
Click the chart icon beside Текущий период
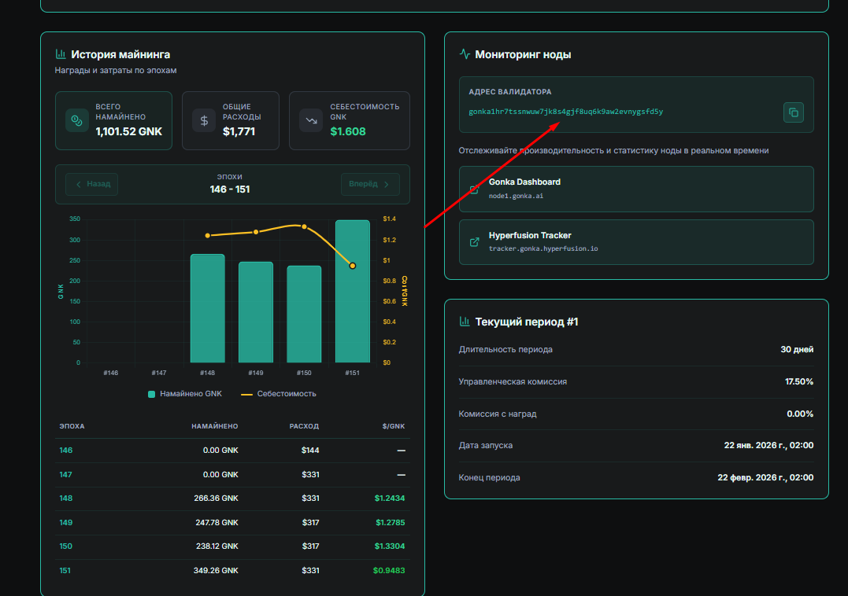coord(465,322)
